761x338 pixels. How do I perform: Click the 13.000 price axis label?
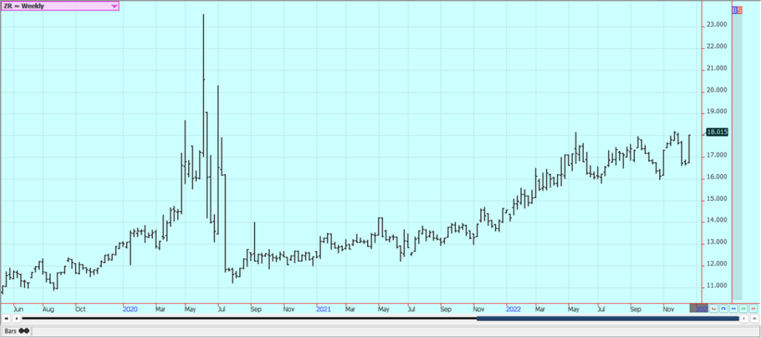point(717,242)
